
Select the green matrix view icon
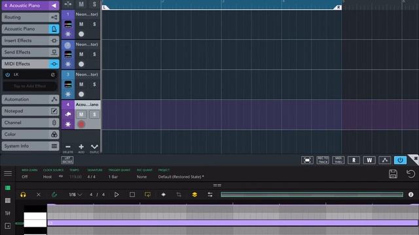point(8,188)
